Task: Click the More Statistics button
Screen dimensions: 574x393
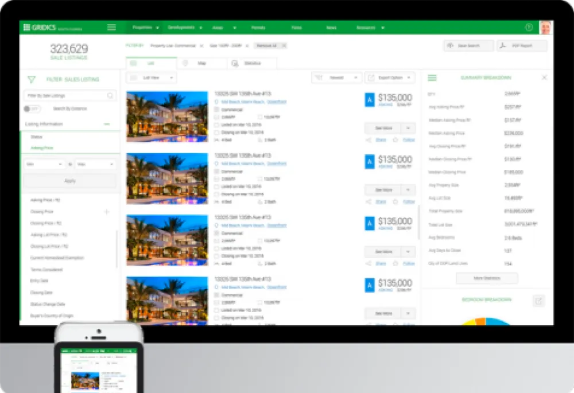Action: click(487, 278)
